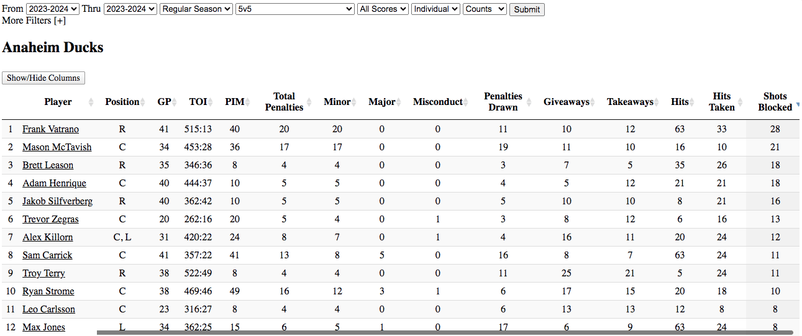Open the 5v5 situation dropdown

point(295,9)
